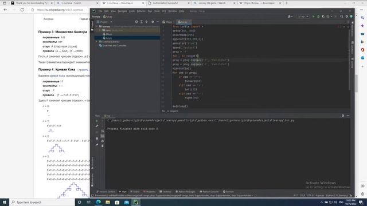367x206 pixels.
Task: Open Python Console tool window tab
Action: (x=209, y=192)
